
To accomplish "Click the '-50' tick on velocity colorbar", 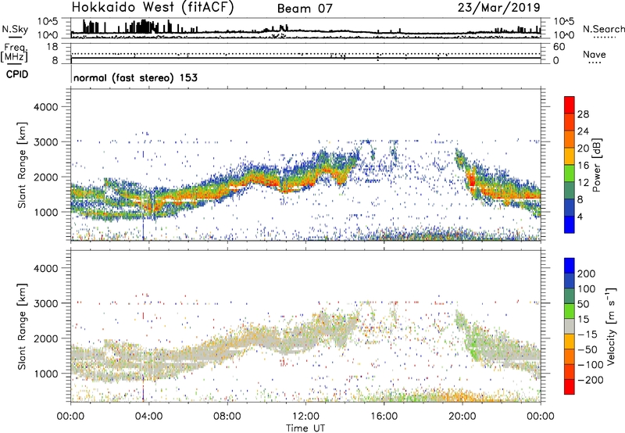I will pos(587,349).
